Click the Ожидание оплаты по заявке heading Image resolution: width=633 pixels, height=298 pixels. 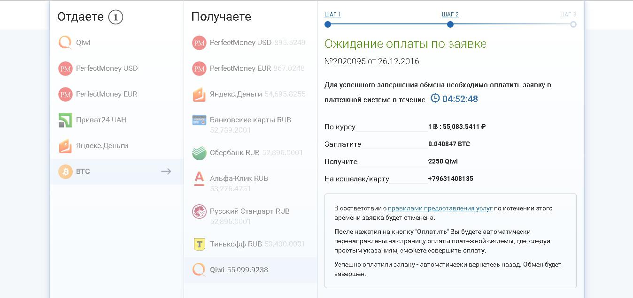406,44
